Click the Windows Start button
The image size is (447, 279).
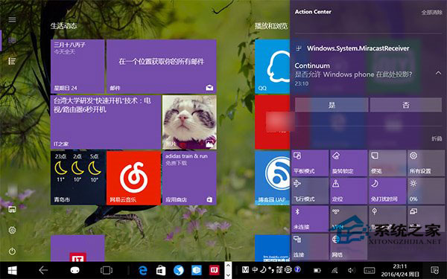pyautogui.click(x=12, y=270)
